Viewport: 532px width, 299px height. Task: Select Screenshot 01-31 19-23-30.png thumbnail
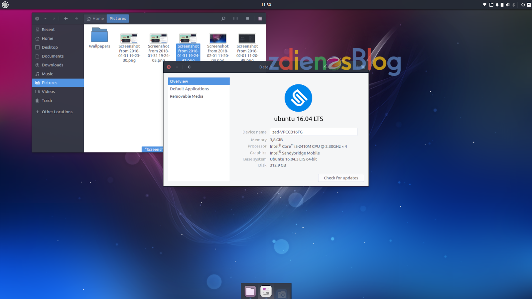[129, 39]
